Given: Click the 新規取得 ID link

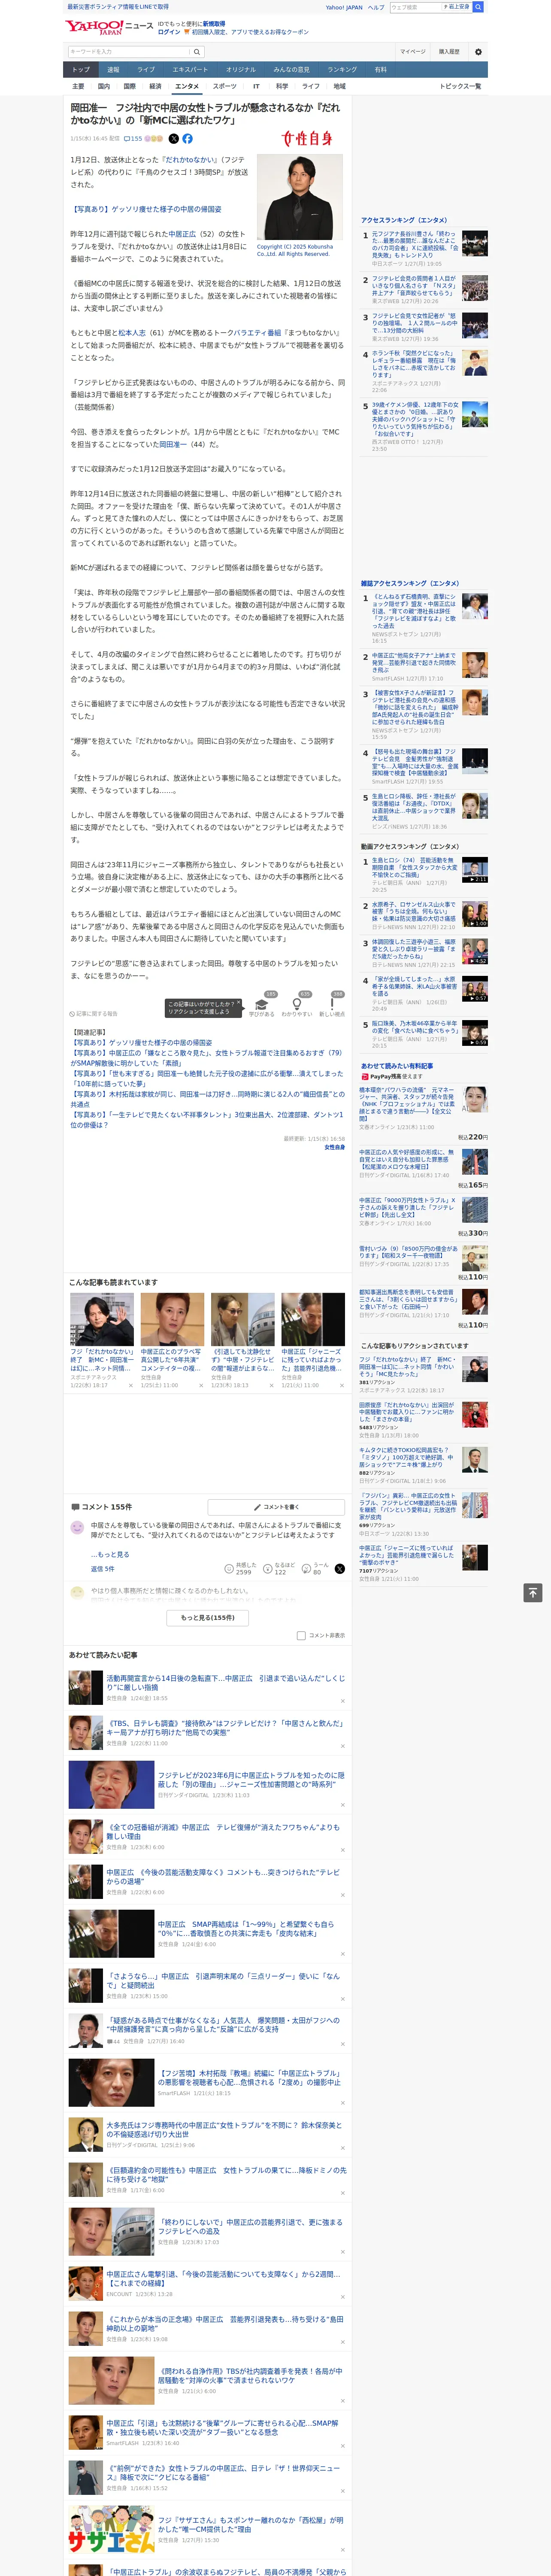Looking at the screenshot, I should (x=214, y=24).
